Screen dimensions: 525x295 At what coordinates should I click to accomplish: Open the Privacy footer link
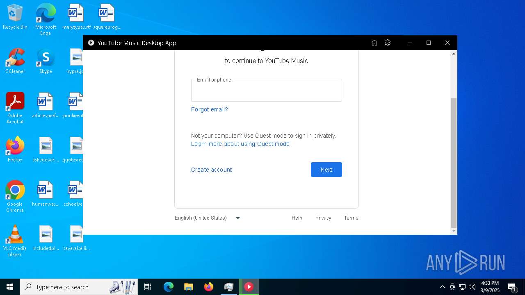(323, 218)
